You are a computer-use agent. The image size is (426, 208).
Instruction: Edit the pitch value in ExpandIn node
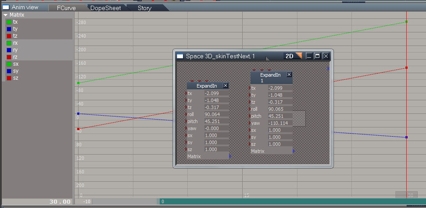[x=217, y=121]
